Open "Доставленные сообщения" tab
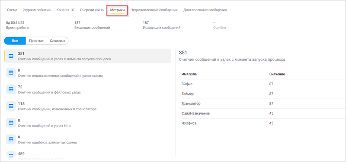 (205, 10)
